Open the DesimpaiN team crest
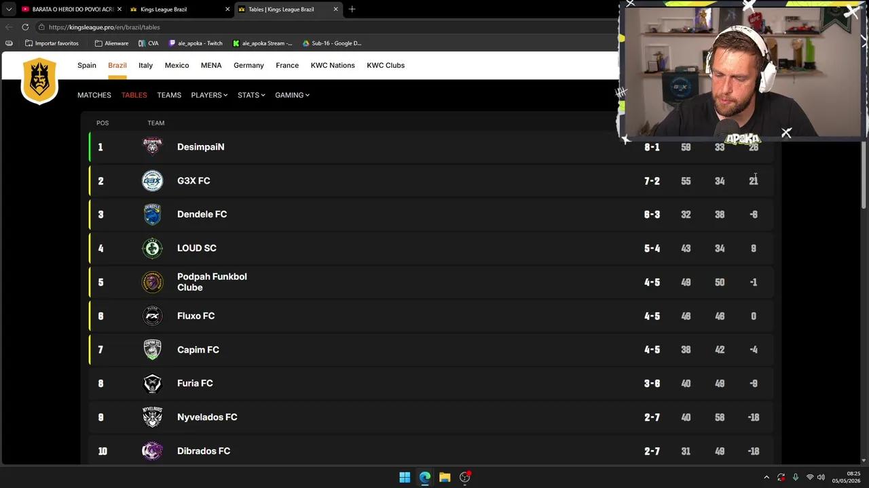 (x=152, y=147)
